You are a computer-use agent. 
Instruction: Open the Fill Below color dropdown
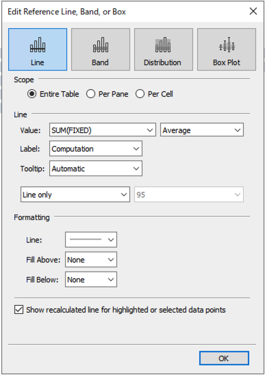tap(91, 279)
